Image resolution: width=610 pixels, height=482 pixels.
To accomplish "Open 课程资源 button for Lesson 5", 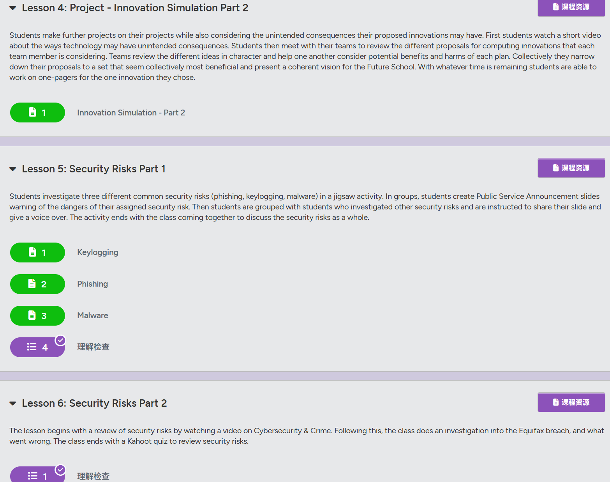I will [x=571, y=168].
